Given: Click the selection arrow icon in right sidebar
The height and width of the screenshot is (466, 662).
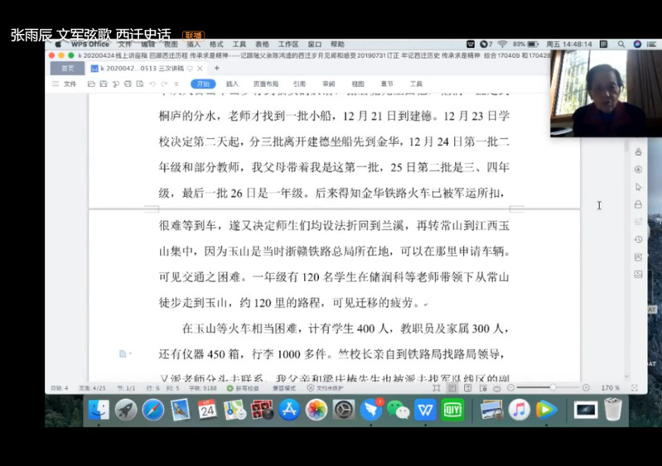Looking at the screenshot, I should coord(638,186).
